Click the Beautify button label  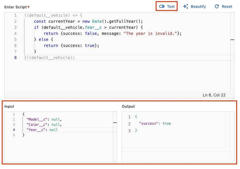tap(198, 6)
